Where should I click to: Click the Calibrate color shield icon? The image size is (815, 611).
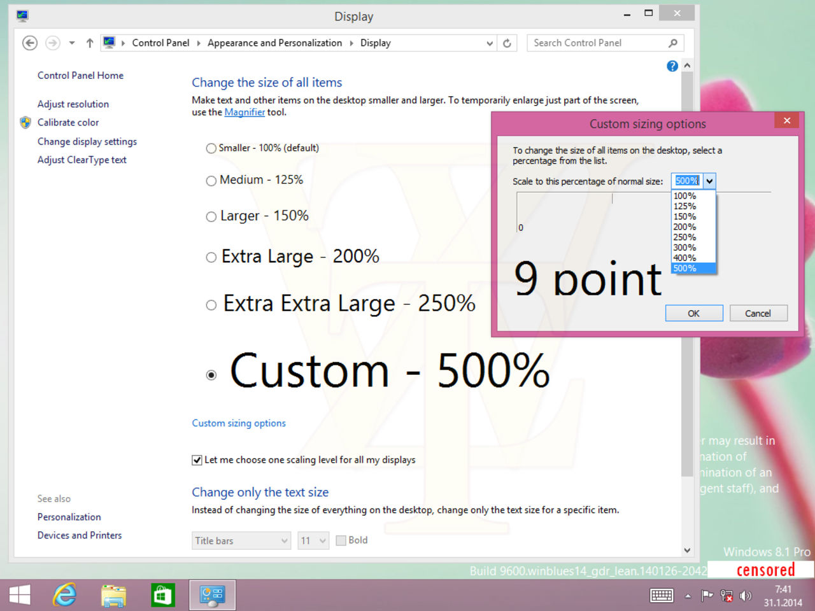coord(25,122)
